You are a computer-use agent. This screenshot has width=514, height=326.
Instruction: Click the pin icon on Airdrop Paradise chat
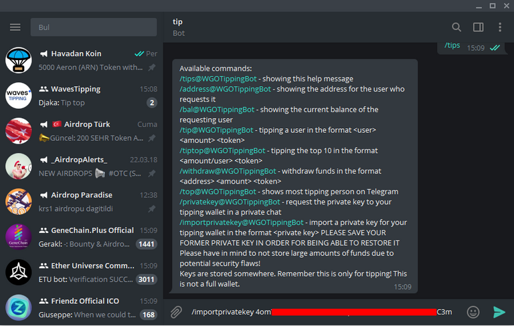tap(152, 209)
